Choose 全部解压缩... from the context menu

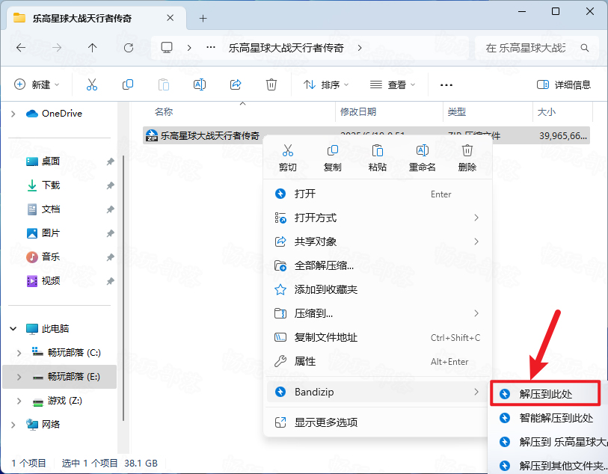(377, 266)
